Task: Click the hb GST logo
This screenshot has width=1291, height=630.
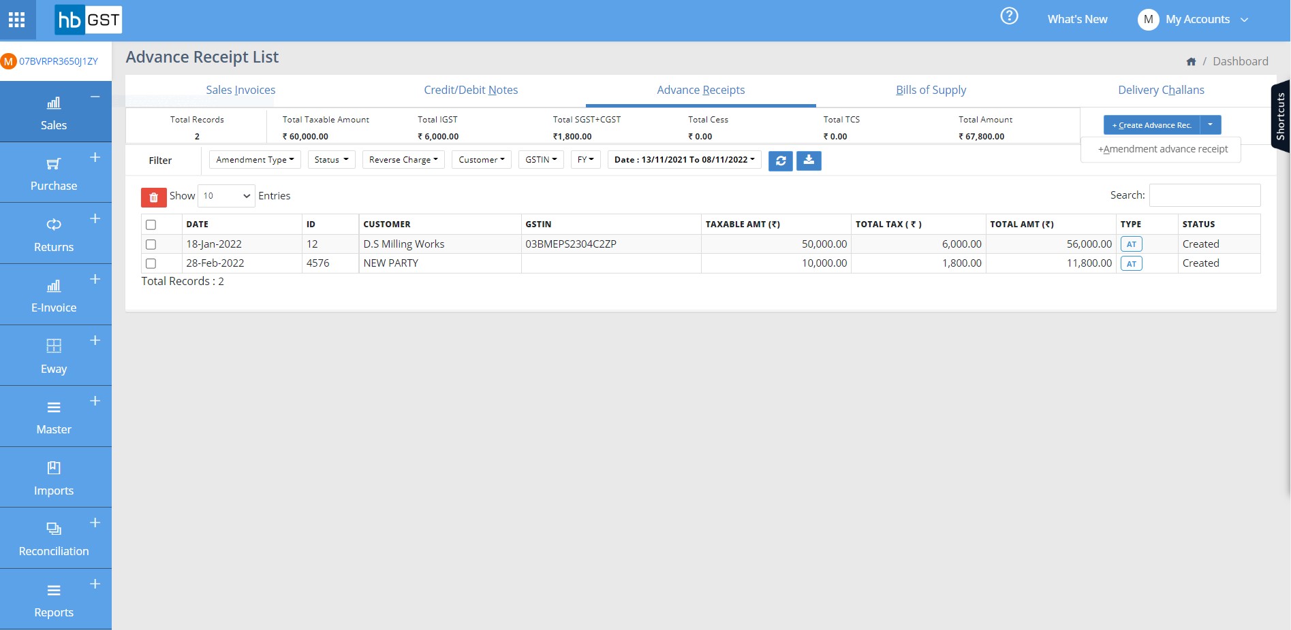Action: (x=88, y=20)
